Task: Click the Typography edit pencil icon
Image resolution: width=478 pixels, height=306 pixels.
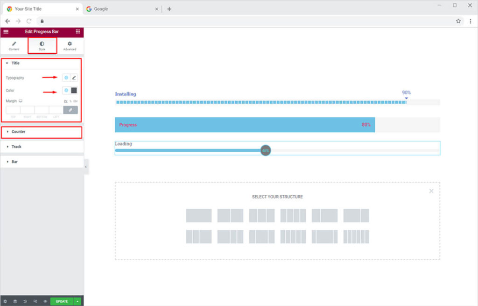Action: pos(74,78)
